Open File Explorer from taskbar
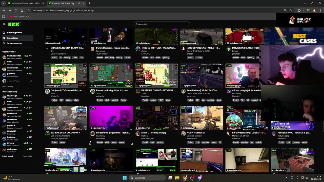 click(177, 178)
